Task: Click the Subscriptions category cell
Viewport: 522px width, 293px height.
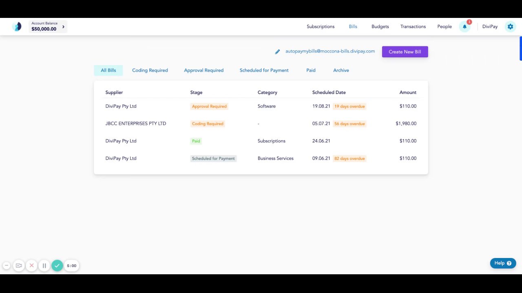Action: [272, 141]
